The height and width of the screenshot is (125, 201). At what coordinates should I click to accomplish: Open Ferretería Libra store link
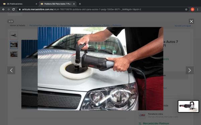point(155,114)
